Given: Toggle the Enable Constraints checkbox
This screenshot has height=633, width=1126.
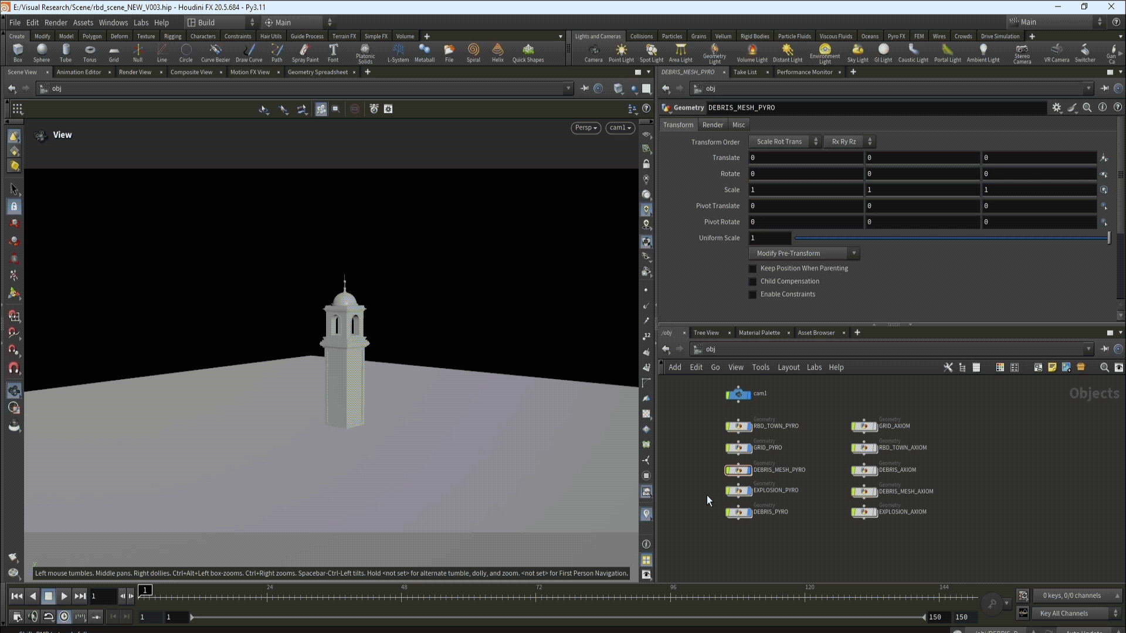Looking at the screenshot, I should tap(753, 294).
